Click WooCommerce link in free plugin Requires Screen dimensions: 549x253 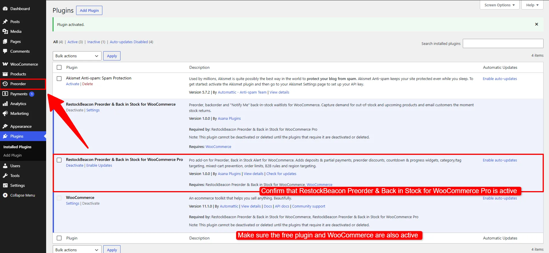pos(218,147)
